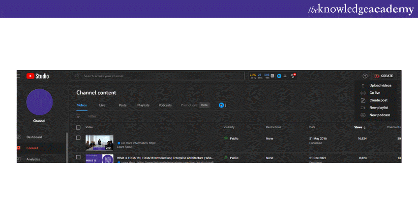Open the Content sidebar icon
Screen dimensions: 418x221
pos(19,148)
